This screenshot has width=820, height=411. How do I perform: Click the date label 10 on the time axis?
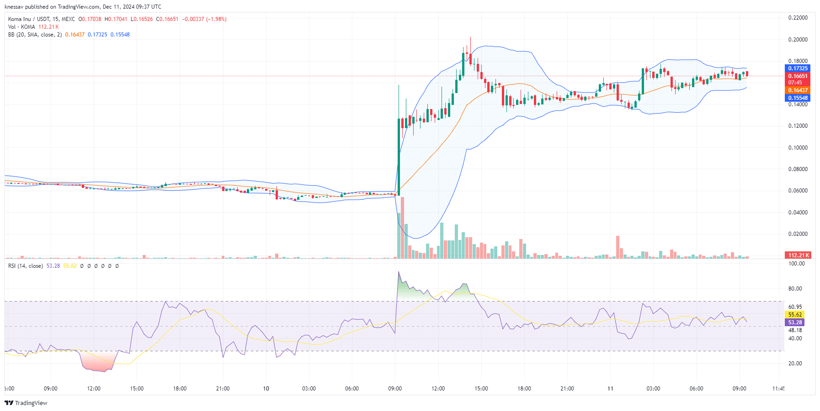tap(266, 389)
